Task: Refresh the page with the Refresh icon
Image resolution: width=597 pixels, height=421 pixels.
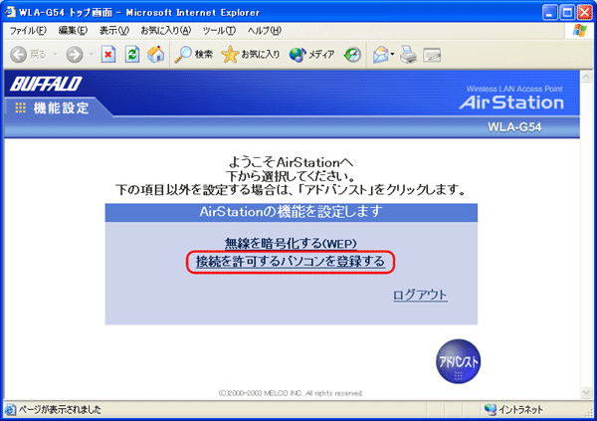Action: 132,54
